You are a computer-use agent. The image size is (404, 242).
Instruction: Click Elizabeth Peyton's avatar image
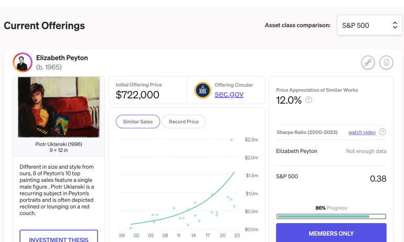tap(23, 62)
